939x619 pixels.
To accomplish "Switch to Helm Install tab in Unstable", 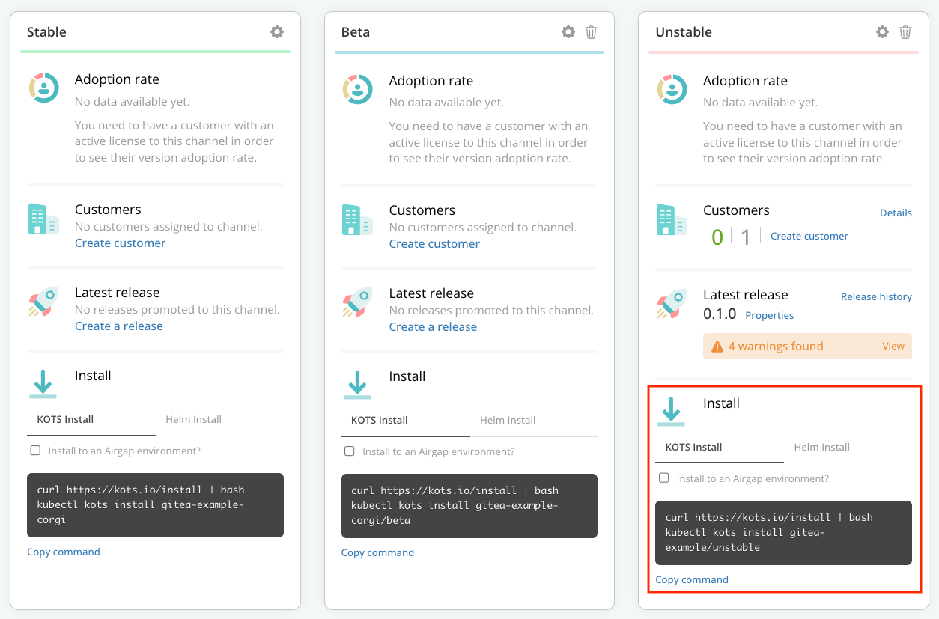I will tap(821, 448).
